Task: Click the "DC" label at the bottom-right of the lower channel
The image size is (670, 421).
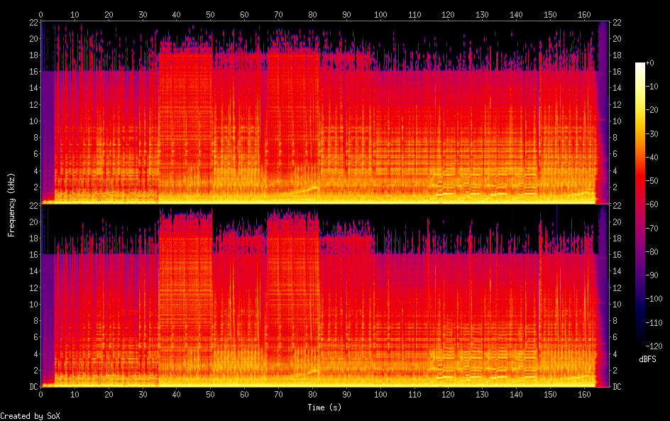Action: pyautogui.click(x=617, y=386)
